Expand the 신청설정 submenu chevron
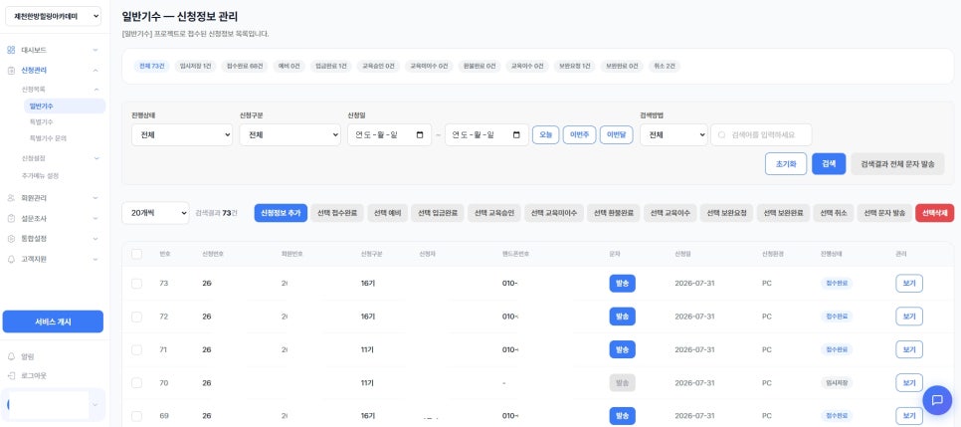The width and height of the screenshot is (961, 427). point(96,158)
